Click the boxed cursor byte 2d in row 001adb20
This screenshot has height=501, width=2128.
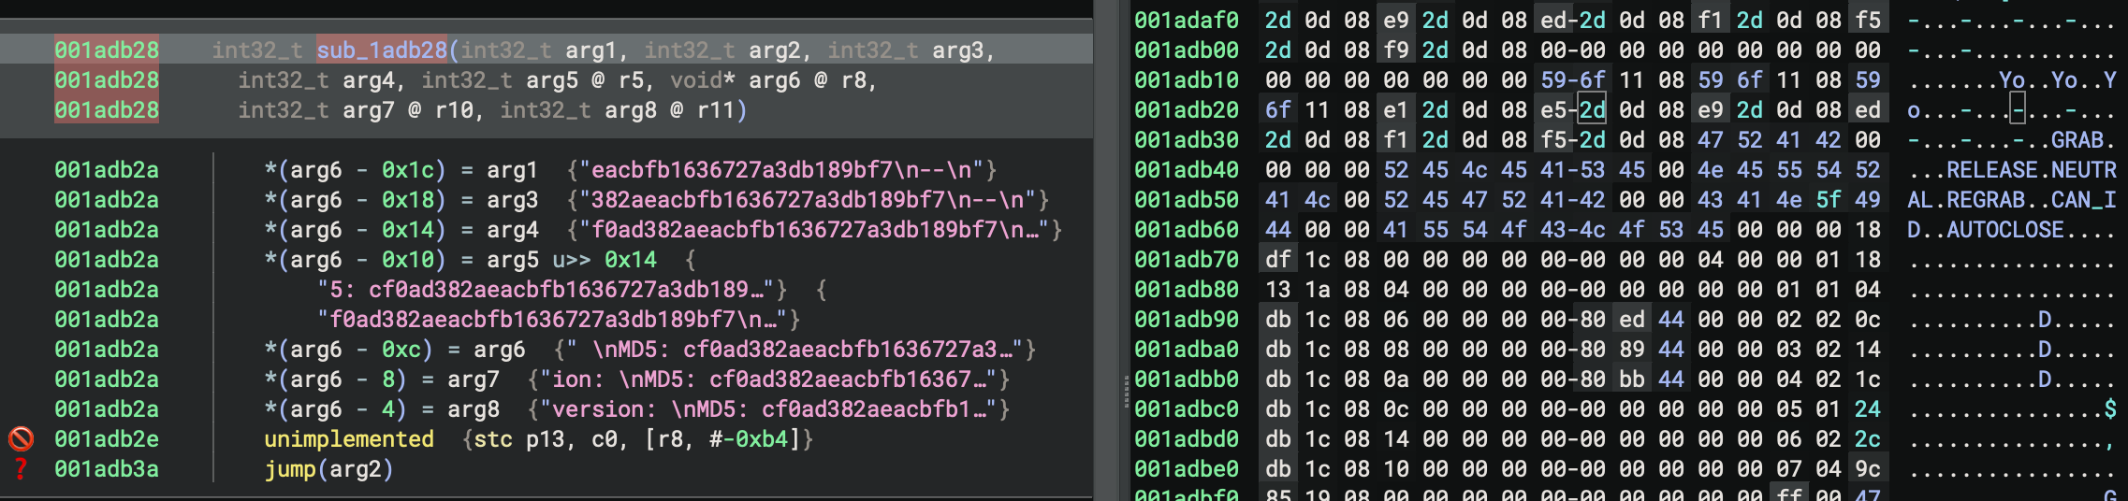[x=1593, y=109]
